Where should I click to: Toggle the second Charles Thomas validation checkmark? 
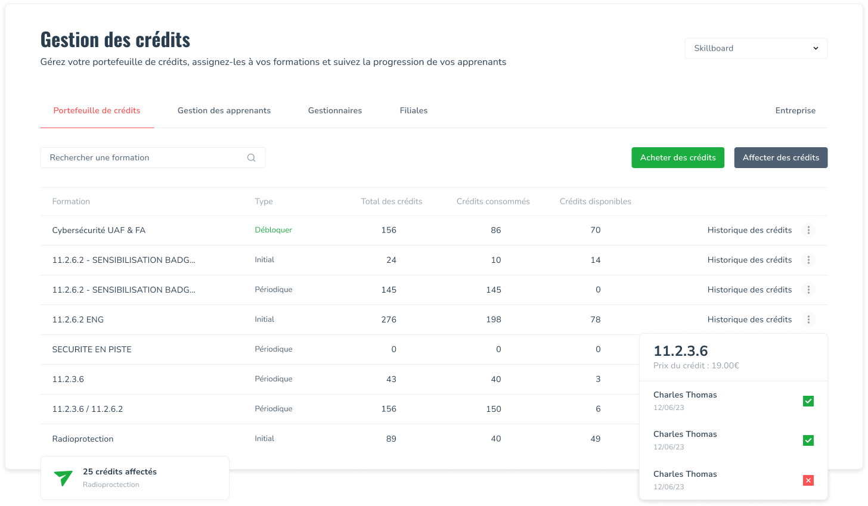pos(808,440)
